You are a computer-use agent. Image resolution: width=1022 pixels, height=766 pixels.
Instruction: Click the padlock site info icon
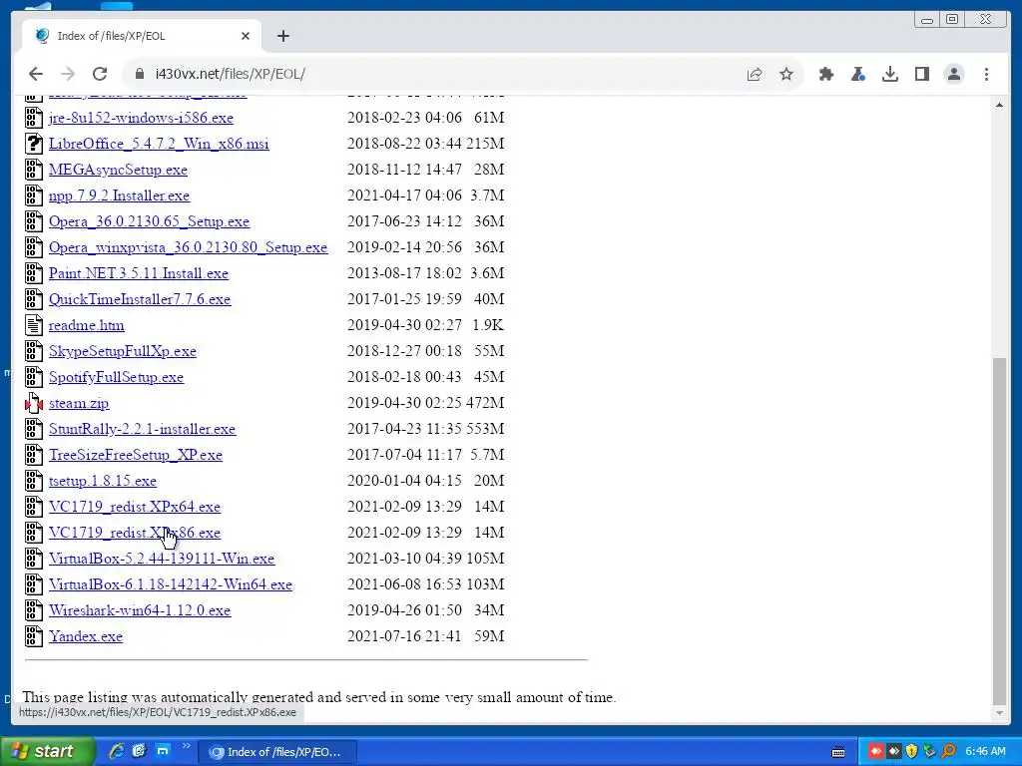pyautogui.click(x=139, y=74)
